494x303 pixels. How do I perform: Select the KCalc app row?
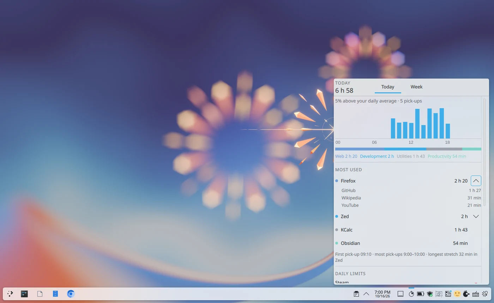(408, 230)
